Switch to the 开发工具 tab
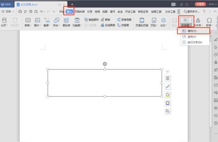218x142 pixels. click(x=130, y=11)
